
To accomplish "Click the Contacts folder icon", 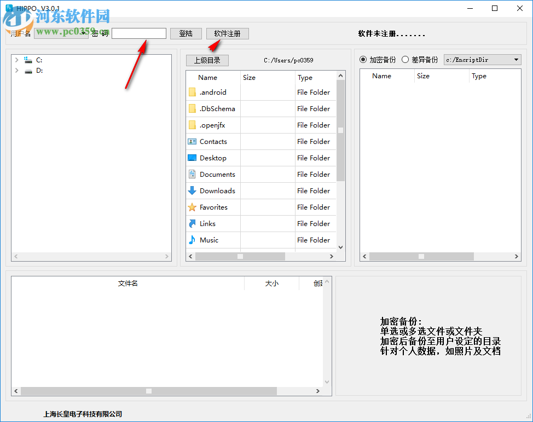I will [193, 141].
